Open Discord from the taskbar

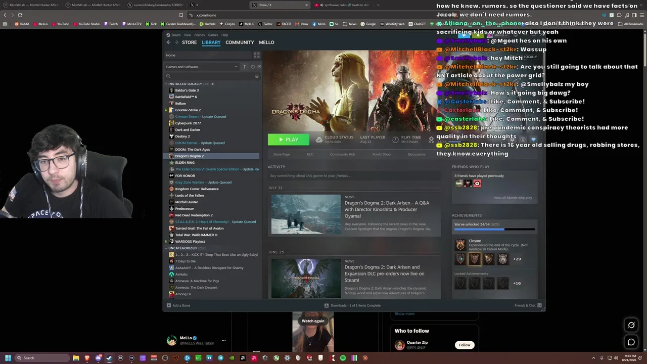coord(98,358)
